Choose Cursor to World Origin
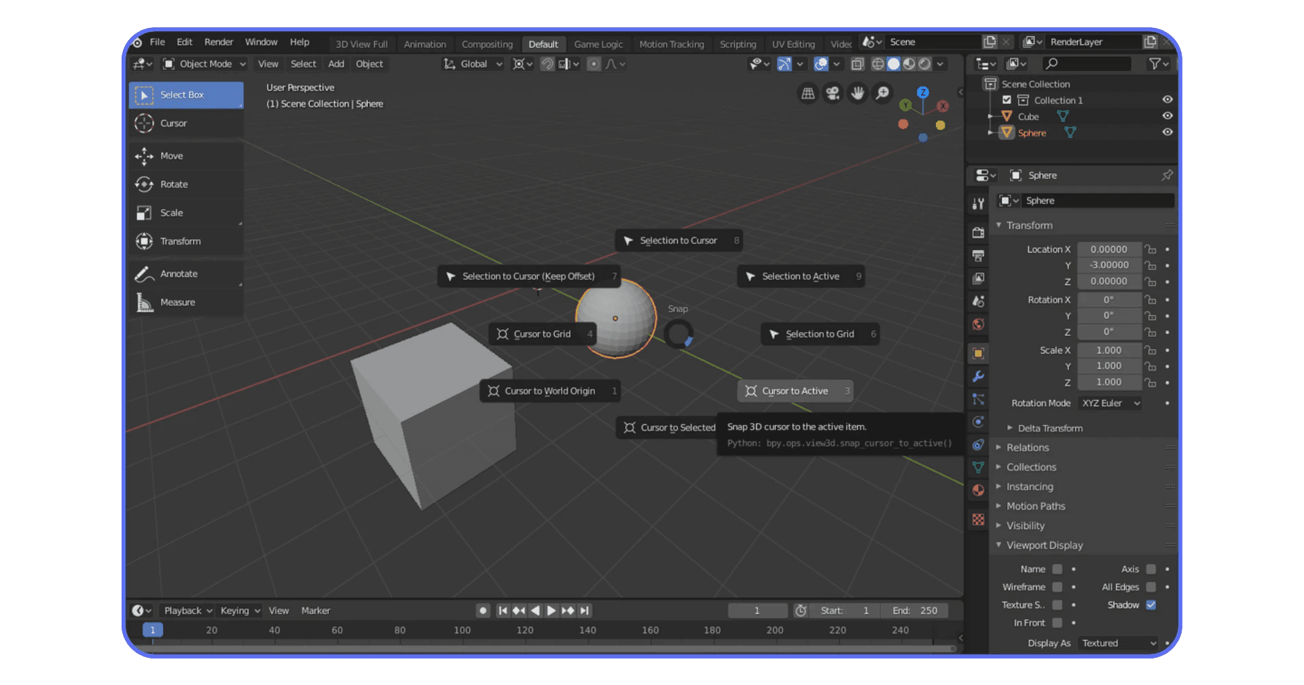 pyautogui.click(x=550, y=390)
